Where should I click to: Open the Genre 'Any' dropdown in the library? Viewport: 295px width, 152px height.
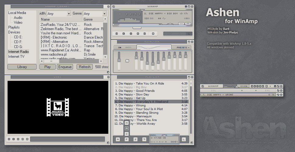click(95, 14)
